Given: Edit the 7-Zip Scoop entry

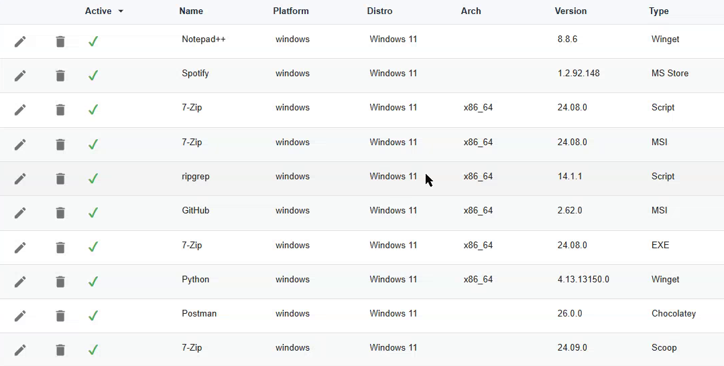Looking at the screenshot, I should point(20,351).
